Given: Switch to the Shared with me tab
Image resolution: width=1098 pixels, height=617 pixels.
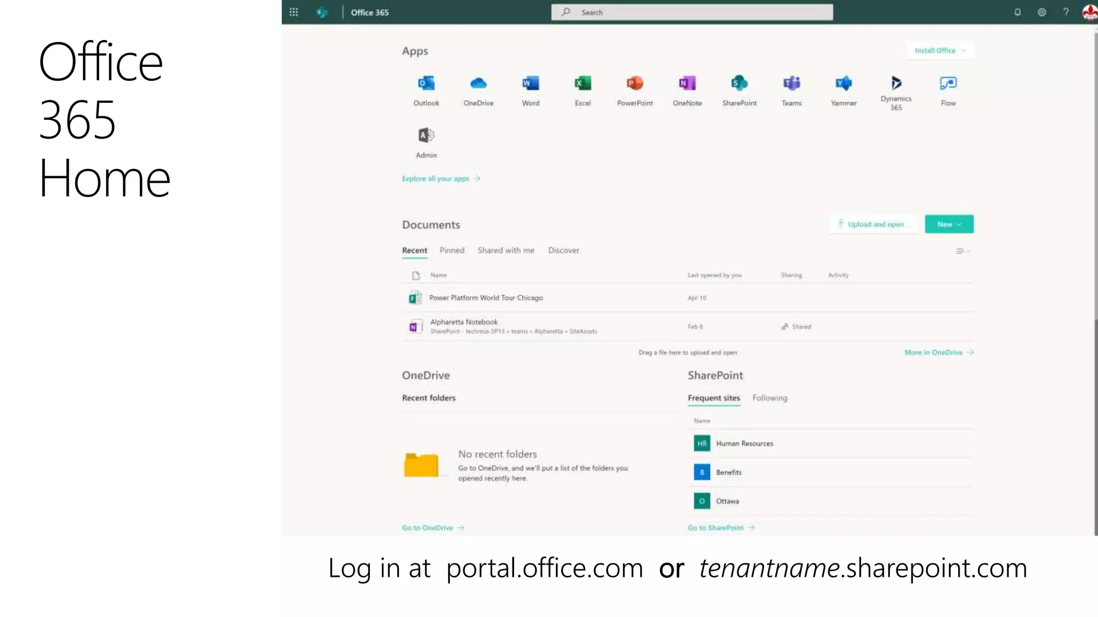Looking at the screenshot, I should [x=506, y=251].
